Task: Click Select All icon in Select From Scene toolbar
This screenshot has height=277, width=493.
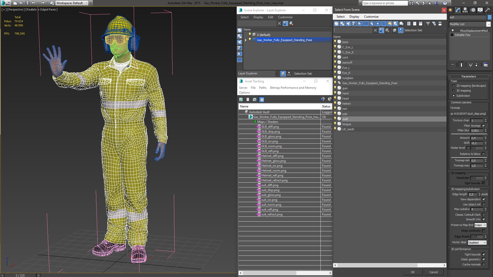Action: [409, 24]
